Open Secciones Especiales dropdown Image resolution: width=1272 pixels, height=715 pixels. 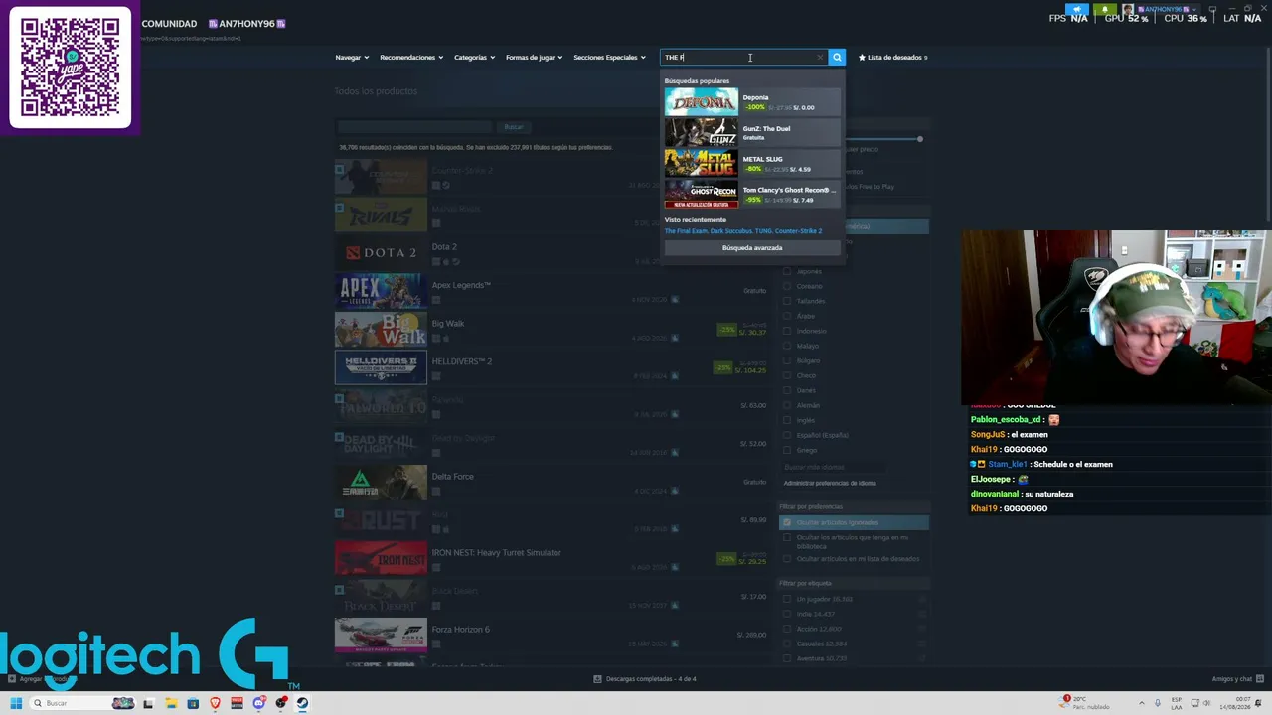pos(609,57)
